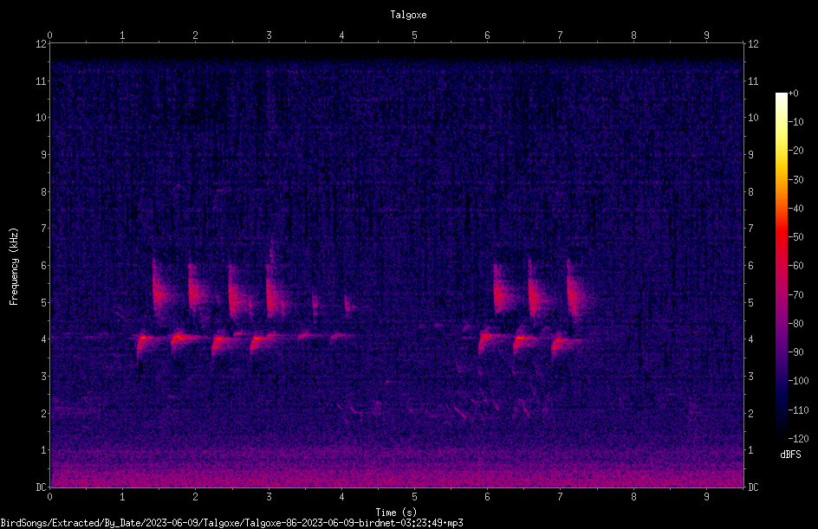Click the dBFS color scale gradient bar
Image resolution: width=818 pixels, height=529 pixels.
click(x=781, y=265)
